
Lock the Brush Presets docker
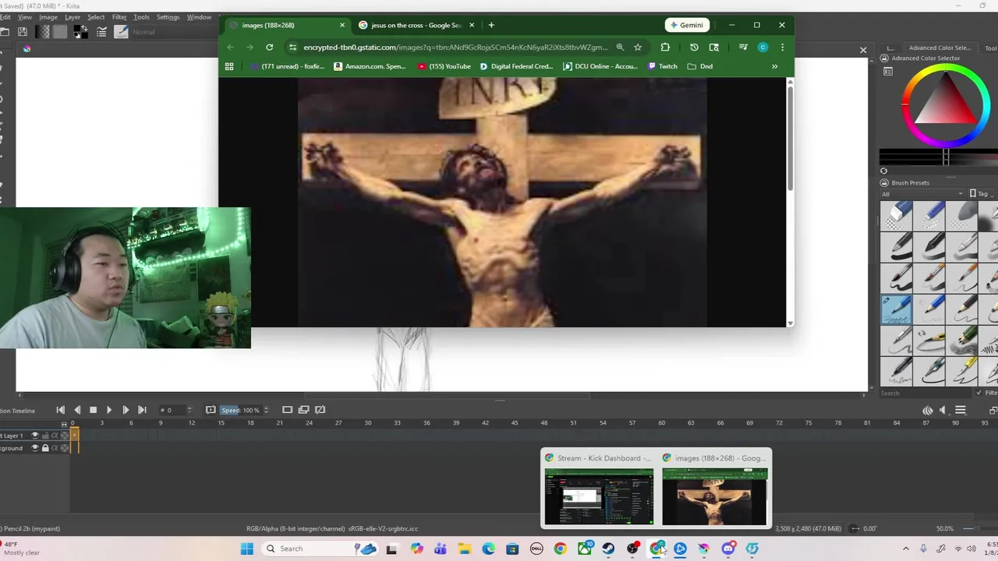[x=884, y=182]
